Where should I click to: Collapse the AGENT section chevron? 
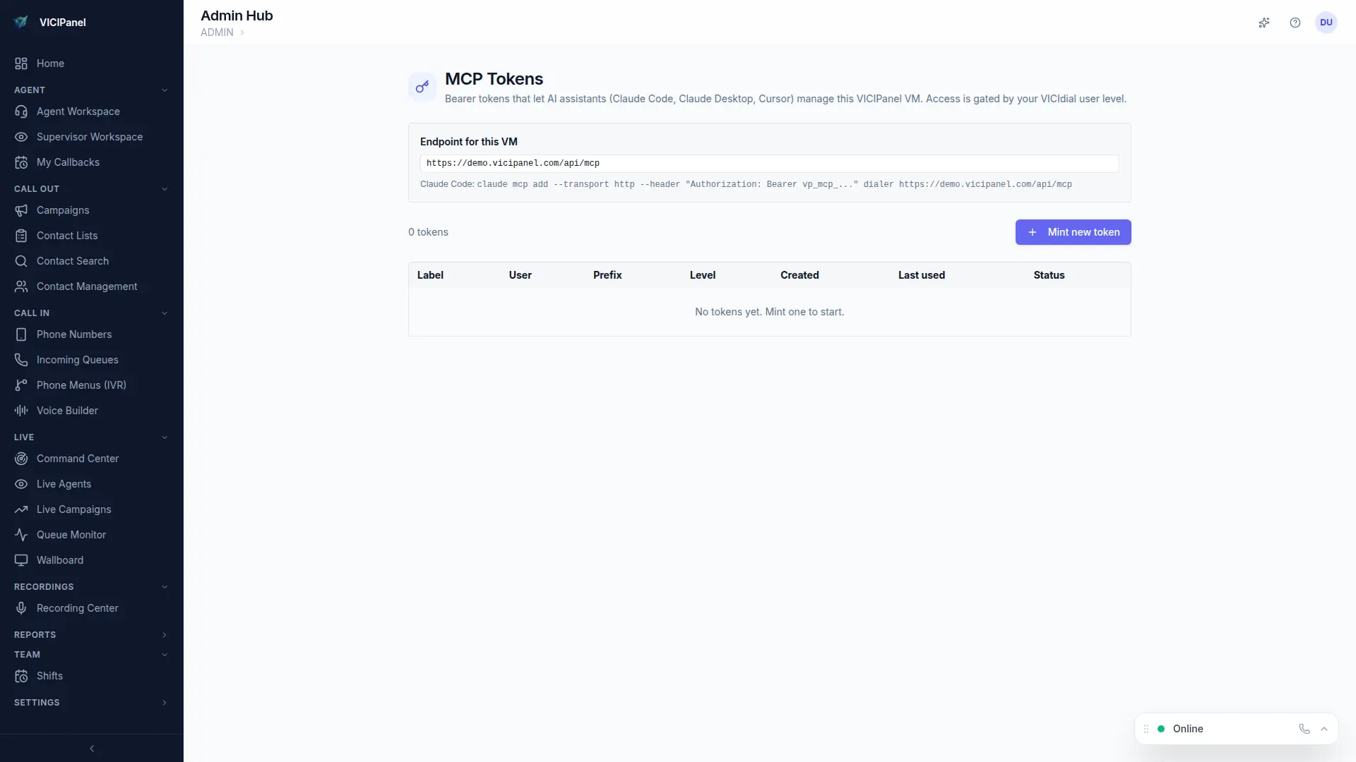165,90
